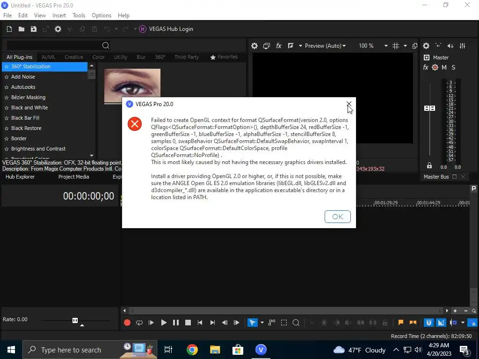Create a new project with the New icon
The width and height of the screenshot is (479, 359).
[9, 29]
